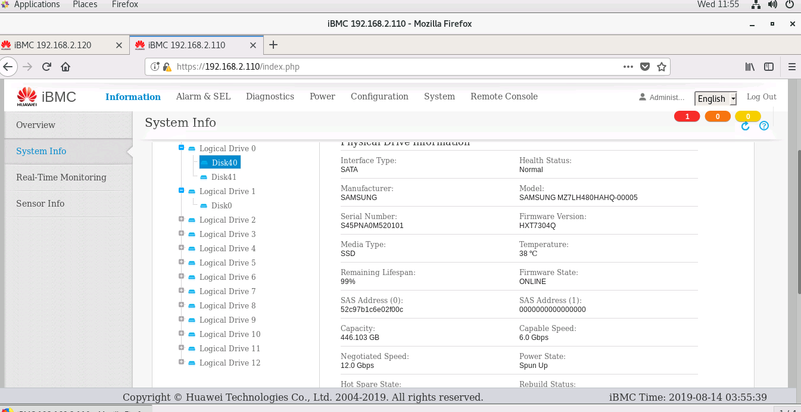Click the Log Out link
The width and height of the screenshot is (801, 412).
pyautogui.click(x=762, y=96)
